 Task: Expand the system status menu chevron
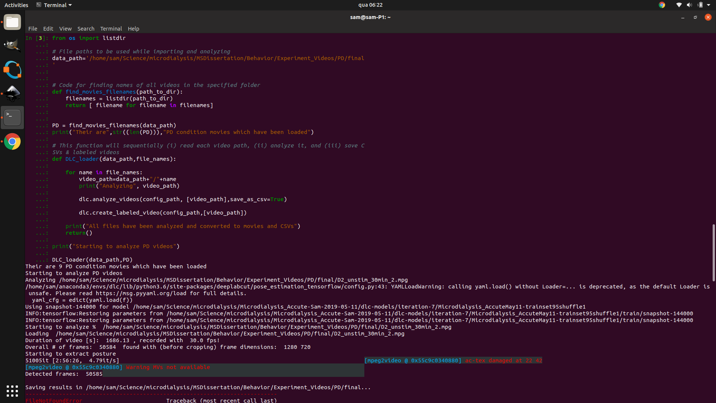(708, 5)
